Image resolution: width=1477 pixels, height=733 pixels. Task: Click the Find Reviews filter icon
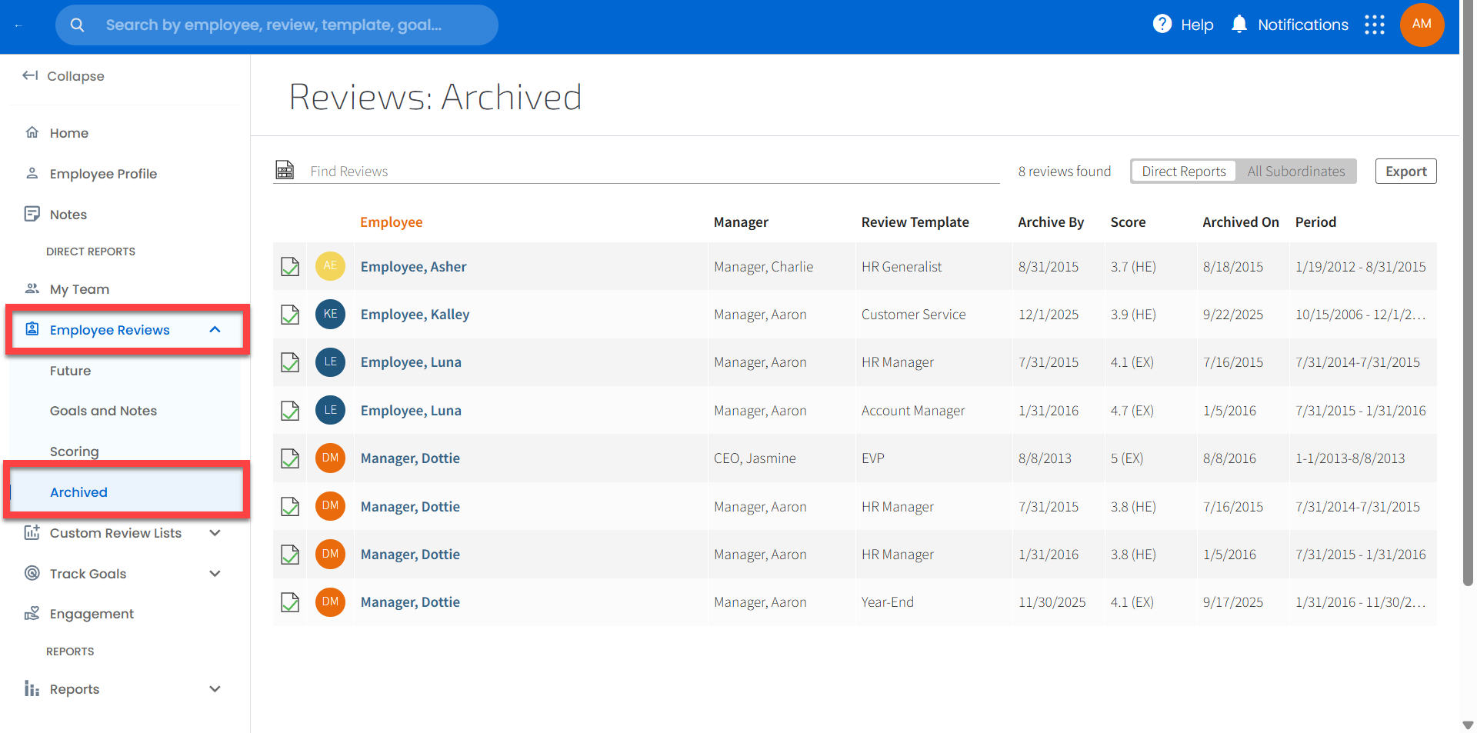tap(285, 170)
